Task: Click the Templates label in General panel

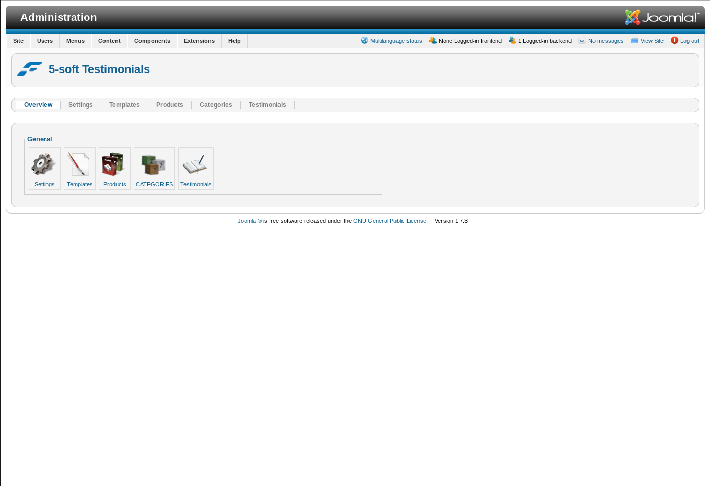Action: 80,184
